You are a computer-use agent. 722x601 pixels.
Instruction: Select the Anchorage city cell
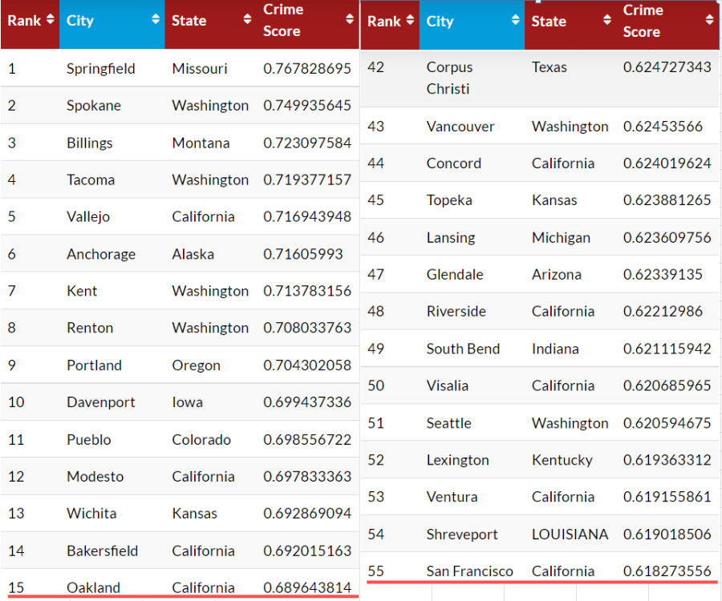pos(100,254)
